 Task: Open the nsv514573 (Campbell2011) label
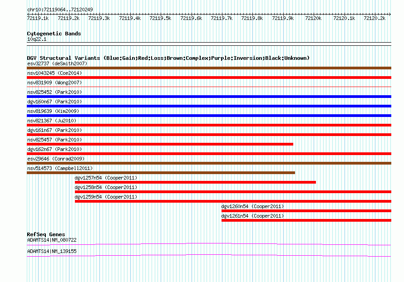(60, 168)
